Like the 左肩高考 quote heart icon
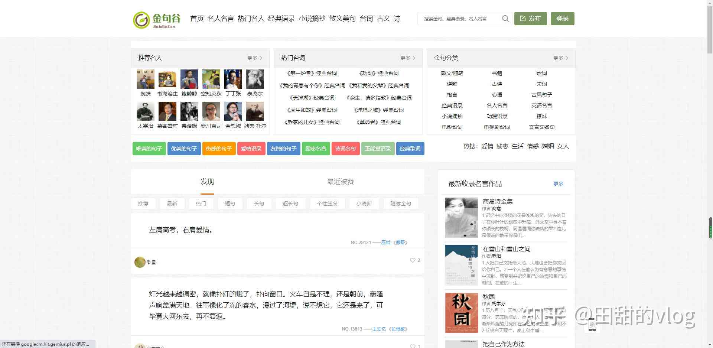The width and height of the screenshot is (713, 348). tap(413, 260)
